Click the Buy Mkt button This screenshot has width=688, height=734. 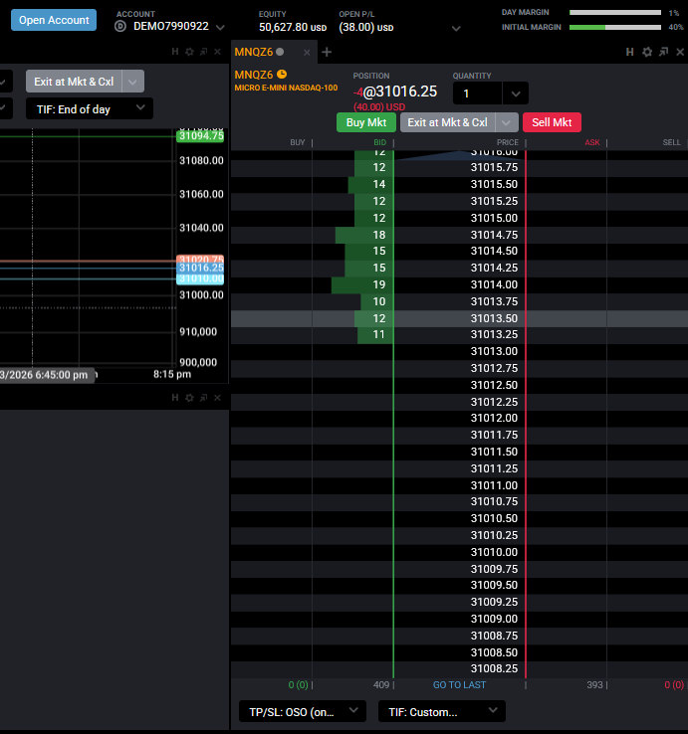click(x=366, y=122)
